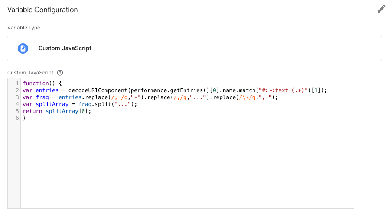Click line number 4 in the gutter

(16, 104)
